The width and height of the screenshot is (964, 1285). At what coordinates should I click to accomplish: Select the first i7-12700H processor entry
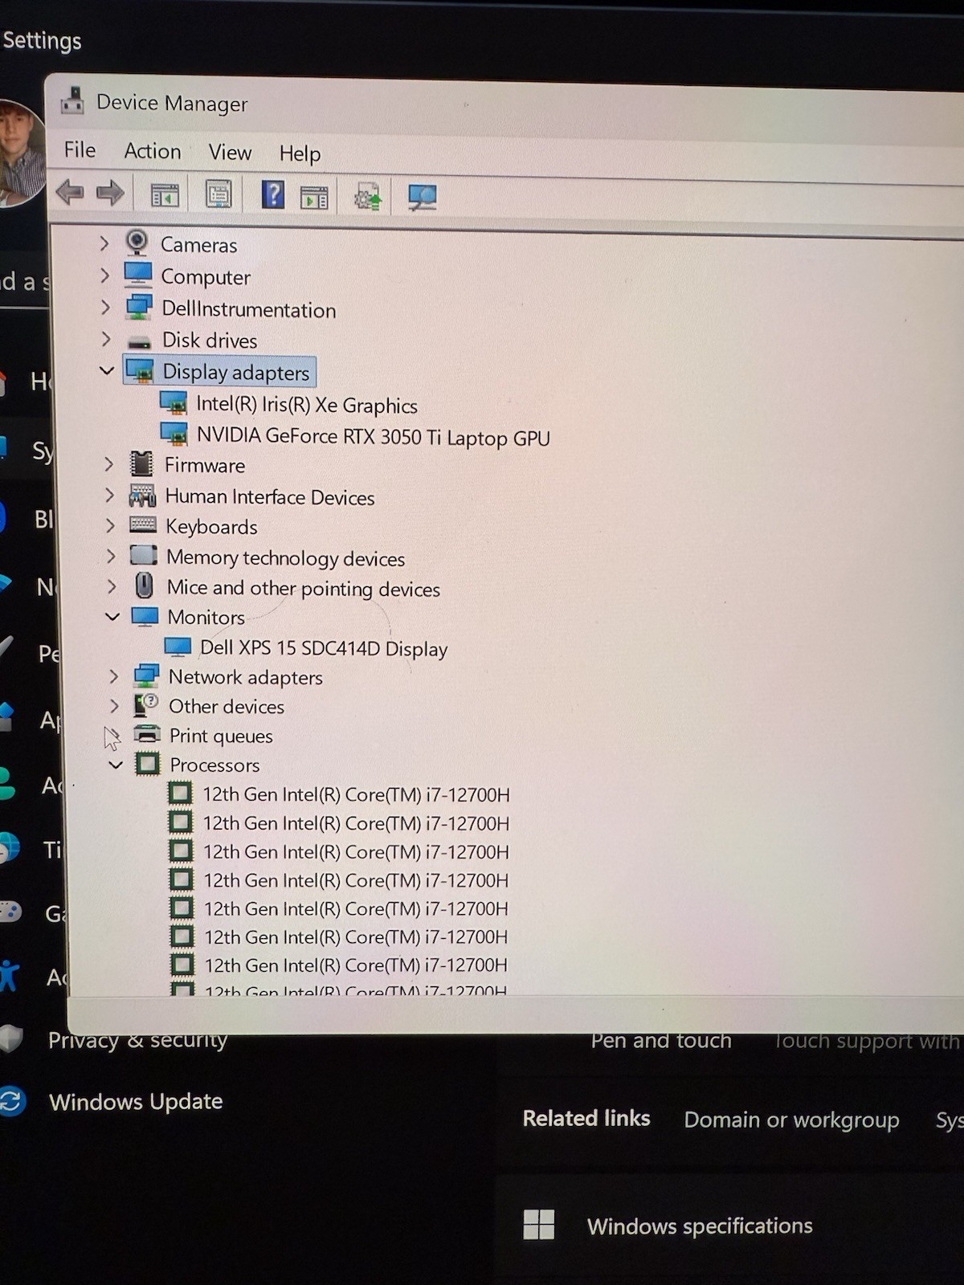[356, 794]
